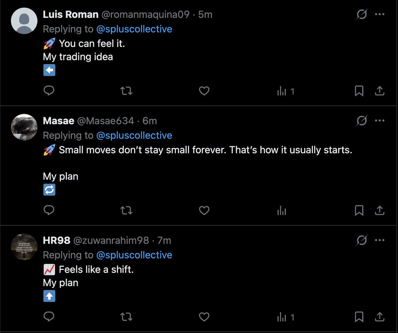398x333 pixels.
Task: Open @spluscollective link in Masae's reply
Action: coord(134,135)
